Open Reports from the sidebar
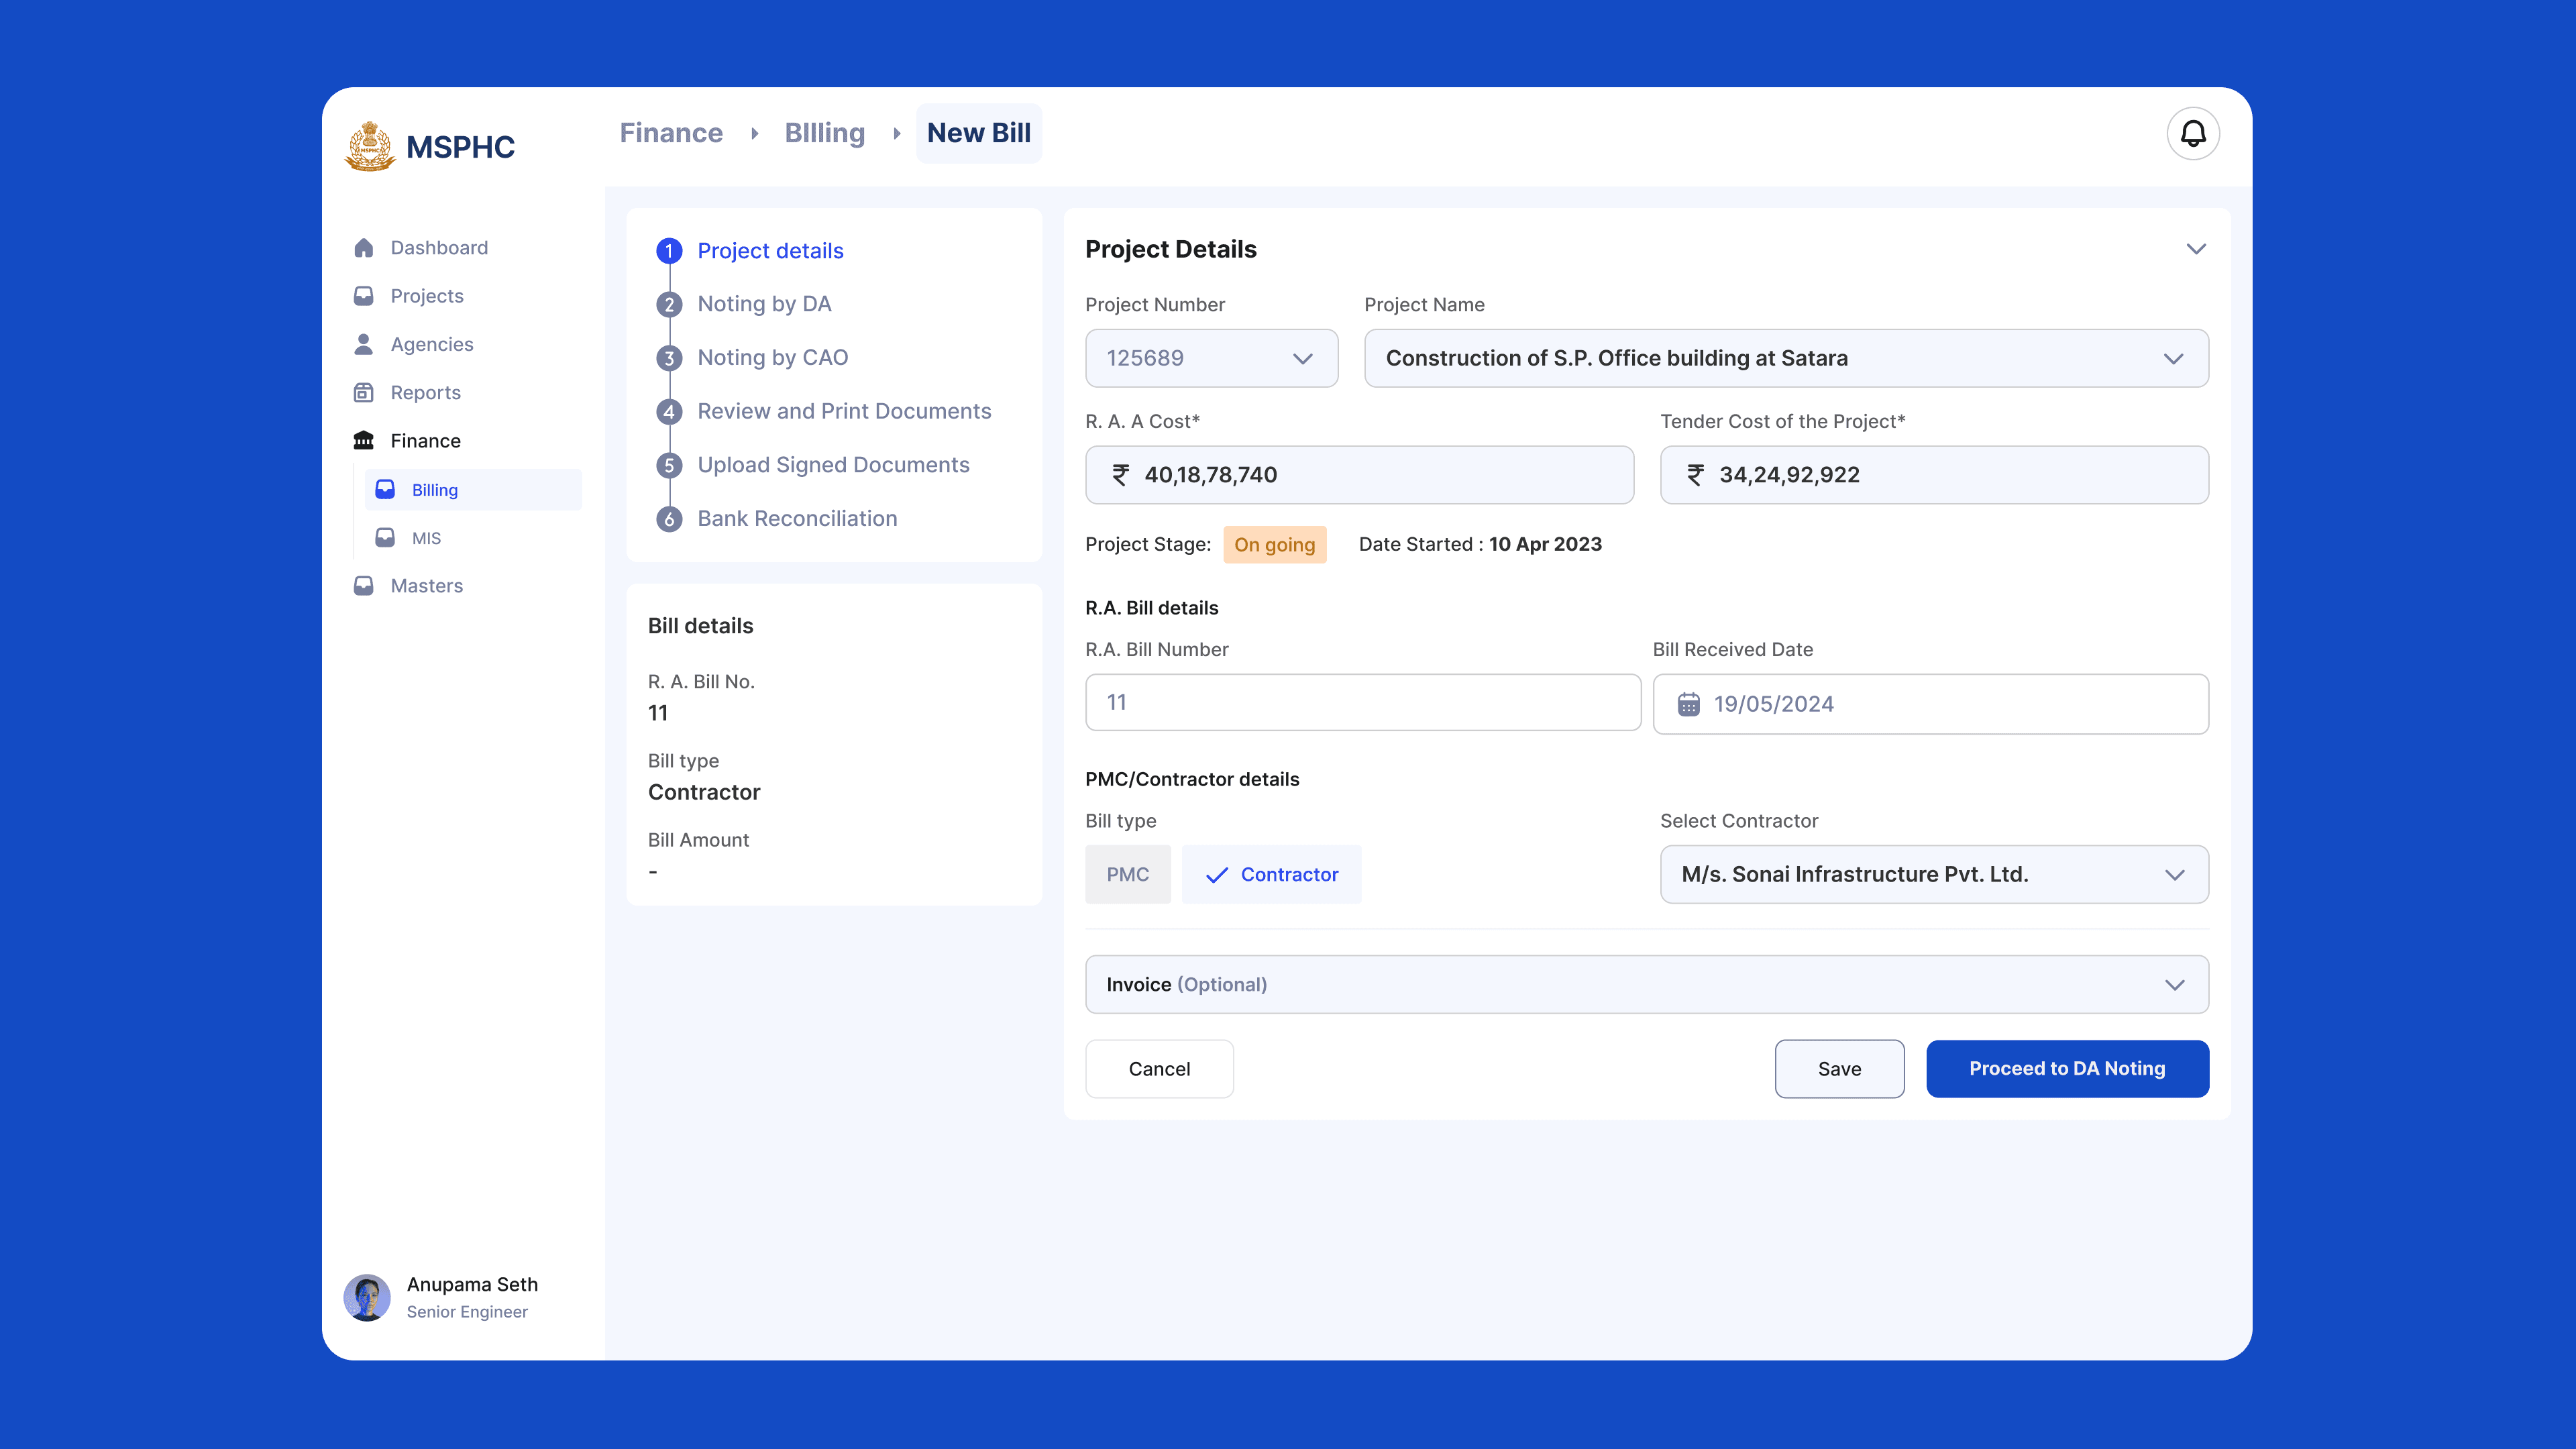2576x1449 pixels. pos(364,392)
